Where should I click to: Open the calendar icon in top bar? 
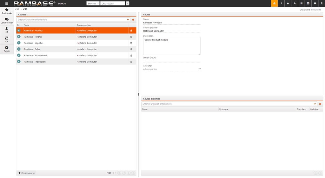click(308, 3)
